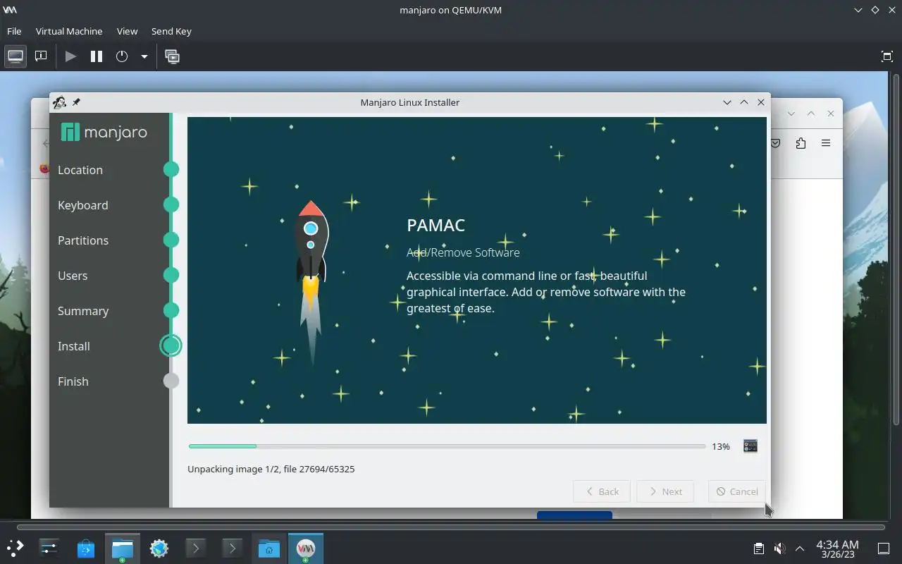Toggle the muted volume tray icon
The width and height of the screenshot is (902, 564).
(x=779, y=548)
